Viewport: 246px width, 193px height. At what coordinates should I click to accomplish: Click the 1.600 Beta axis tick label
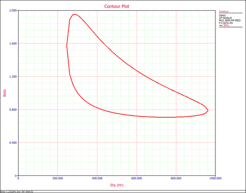[13, 43]
